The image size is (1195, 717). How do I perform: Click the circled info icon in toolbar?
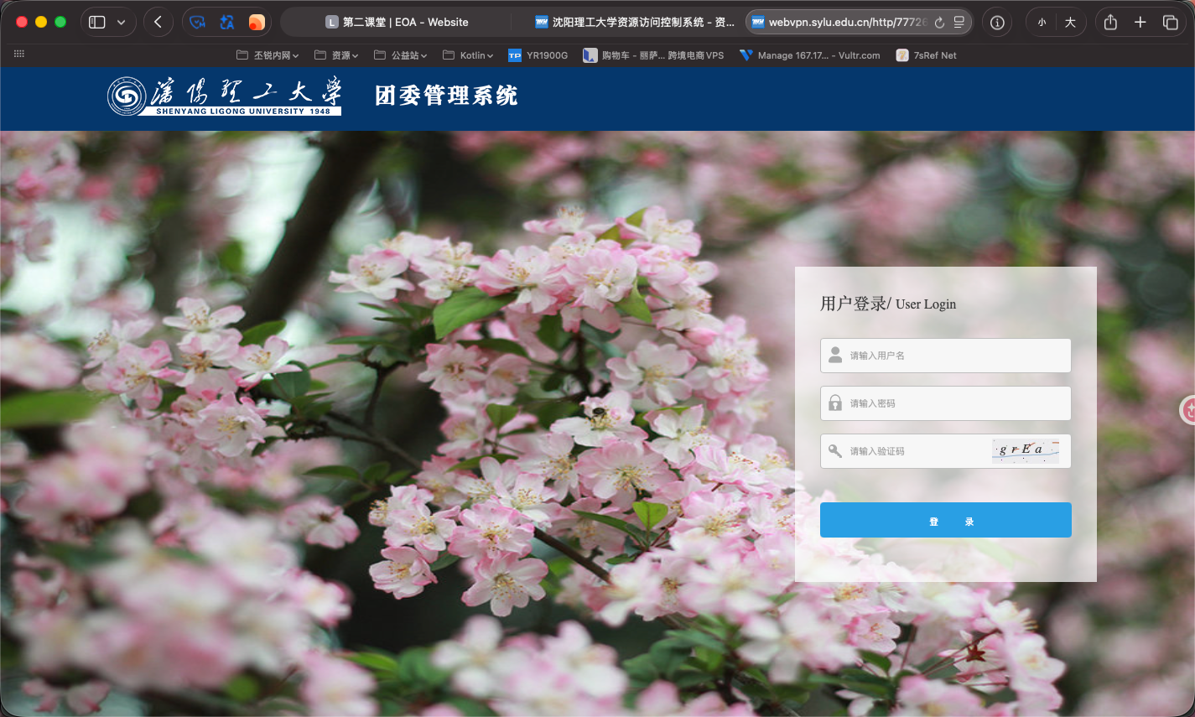click(x=997, y=23)
